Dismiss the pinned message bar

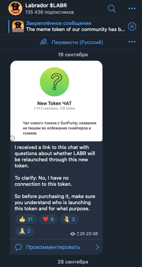tap(132, 26)
